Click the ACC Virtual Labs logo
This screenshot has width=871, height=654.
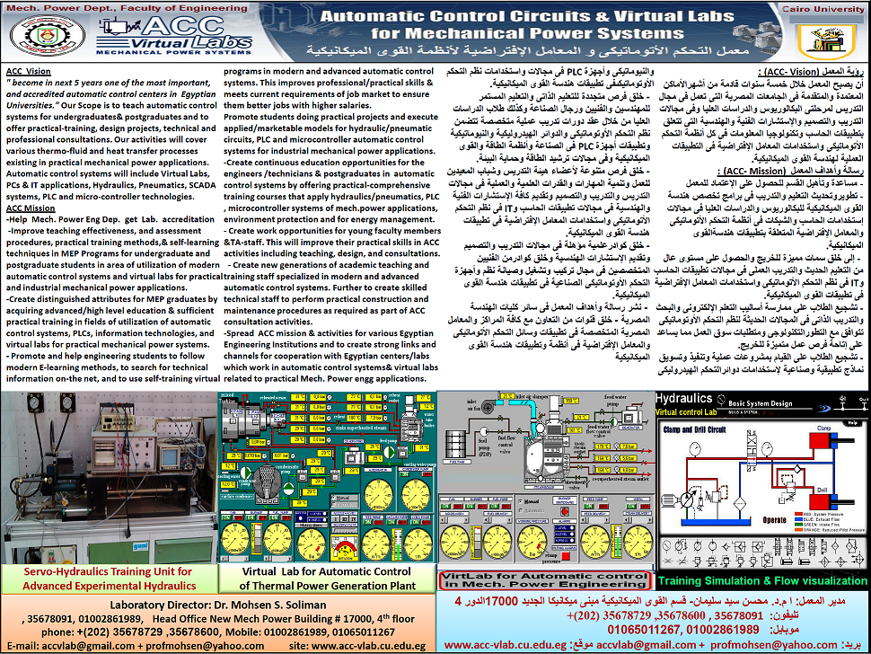[x=174, y=35]
